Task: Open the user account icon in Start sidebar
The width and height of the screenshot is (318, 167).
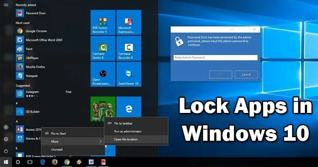Action: pos(6,127)
